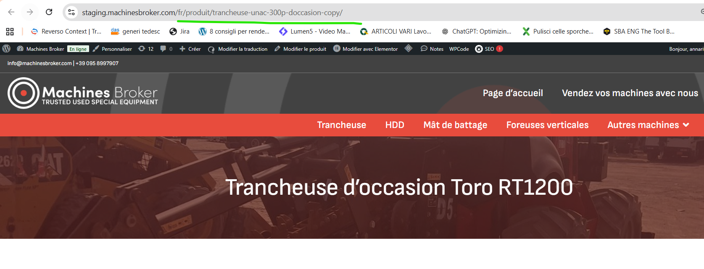Expand the Autres machines dropdown
Screen dimensions: 704x269
(x=648, y=125)
